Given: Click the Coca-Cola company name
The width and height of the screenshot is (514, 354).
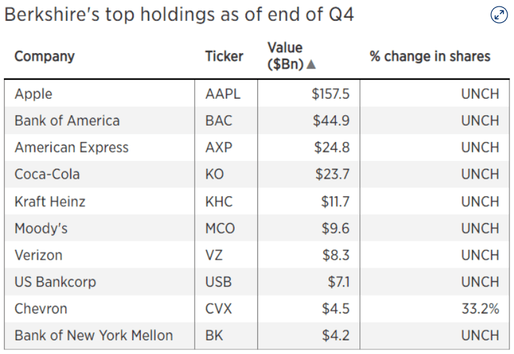Looking at the screenshot, I should coord(47,174).
